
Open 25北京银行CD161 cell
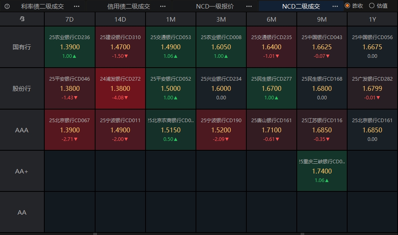[x=372, y=130]
